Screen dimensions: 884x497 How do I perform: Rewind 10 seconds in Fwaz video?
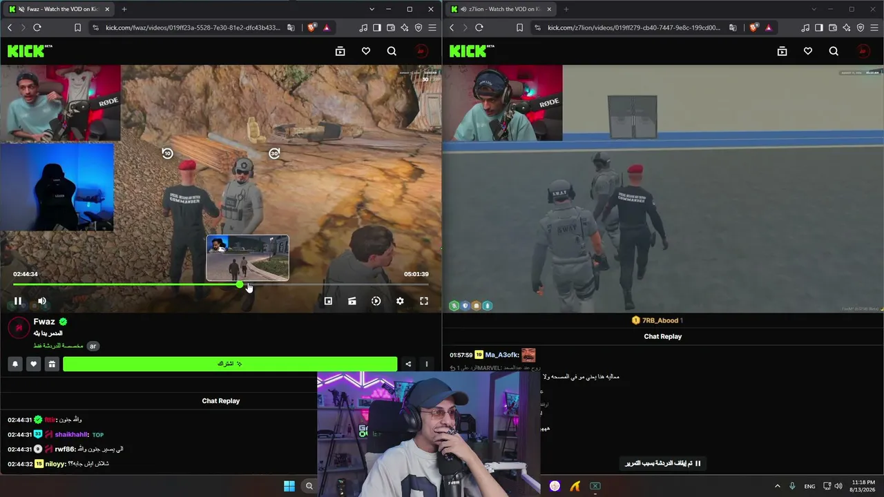[x=167, y=153]
